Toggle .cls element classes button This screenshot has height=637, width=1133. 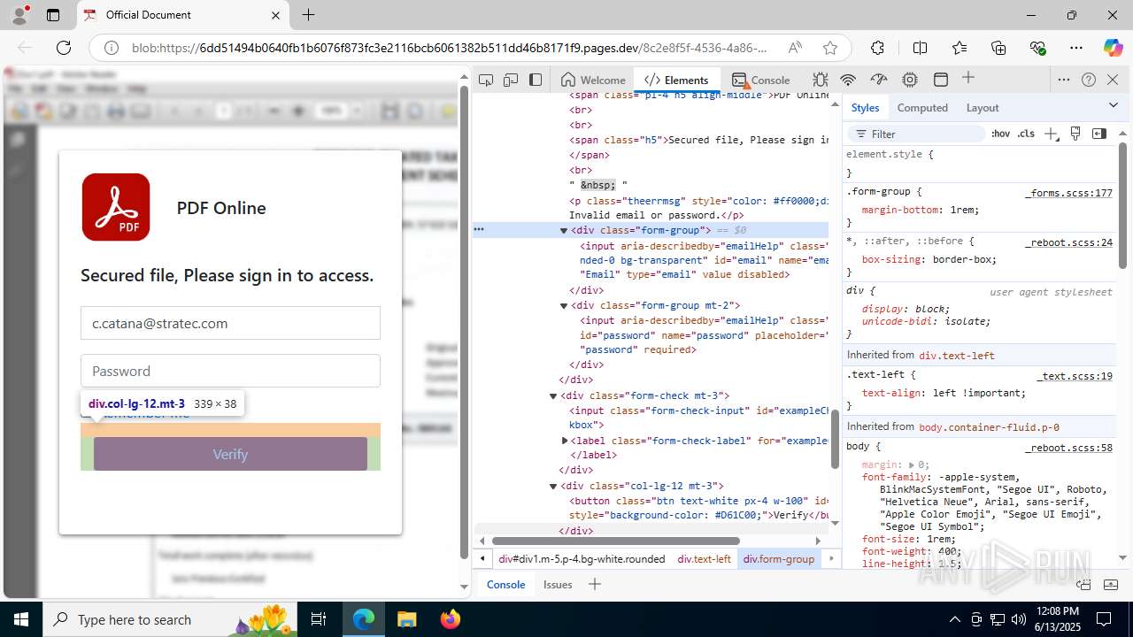click(x=1026, y=134)
